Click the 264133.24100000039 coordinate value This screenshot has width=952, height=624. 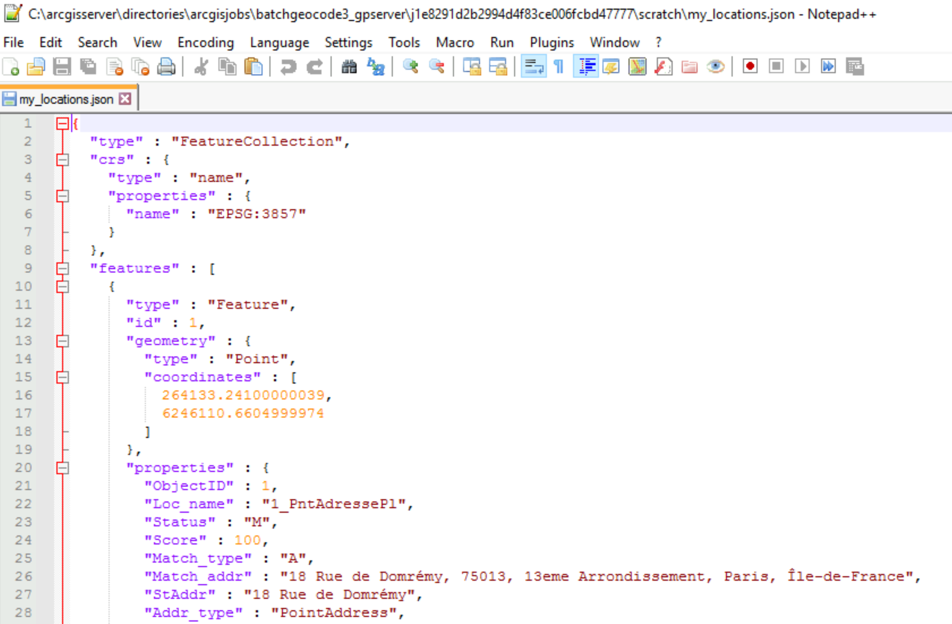coord(243,395)
